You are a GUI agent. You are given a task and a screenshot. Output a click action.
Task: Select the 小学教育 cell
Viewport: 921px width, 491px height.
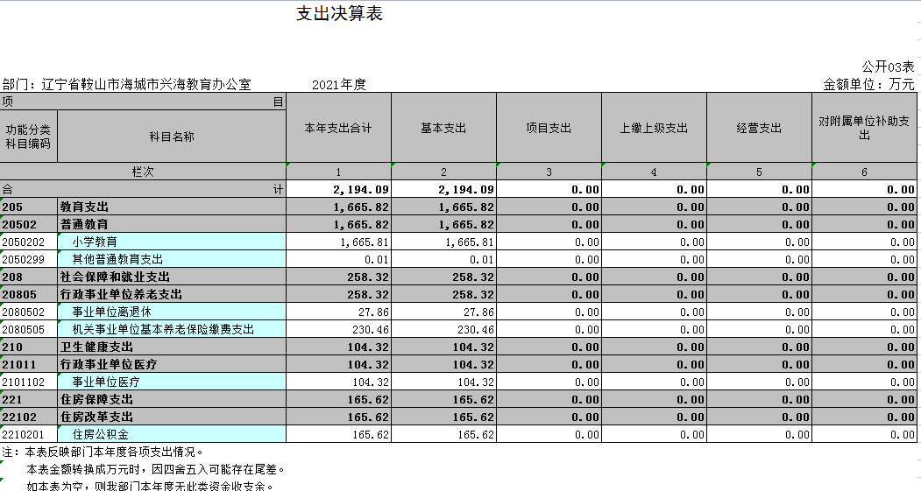(x=172, y=242)
